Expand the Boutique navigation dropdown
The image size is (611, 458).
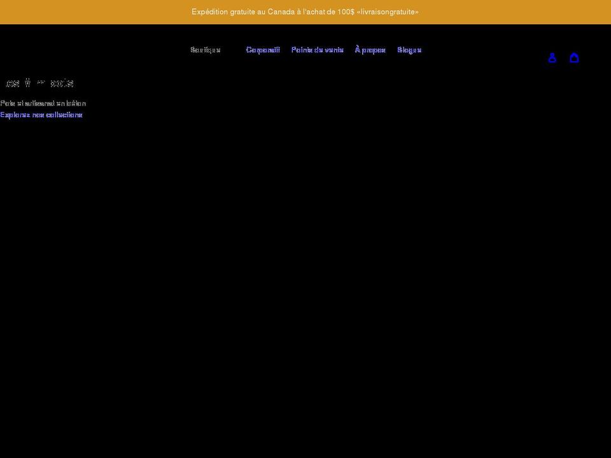pos(205,50)
